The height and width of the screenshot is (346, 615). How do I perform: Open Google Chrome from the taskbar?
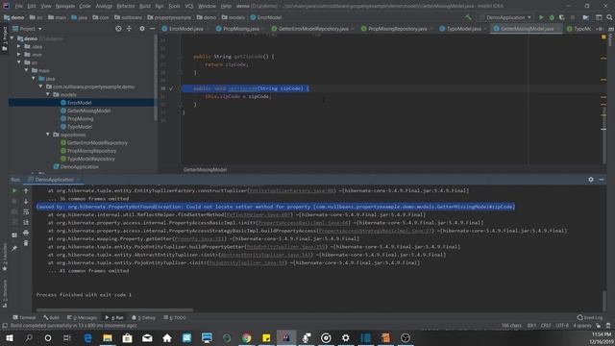pyautogui.click(x=246, y=337)
